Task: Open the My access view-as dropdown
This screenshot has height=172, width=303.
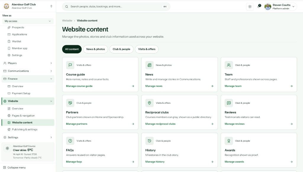Action: [x=28, y=21]
